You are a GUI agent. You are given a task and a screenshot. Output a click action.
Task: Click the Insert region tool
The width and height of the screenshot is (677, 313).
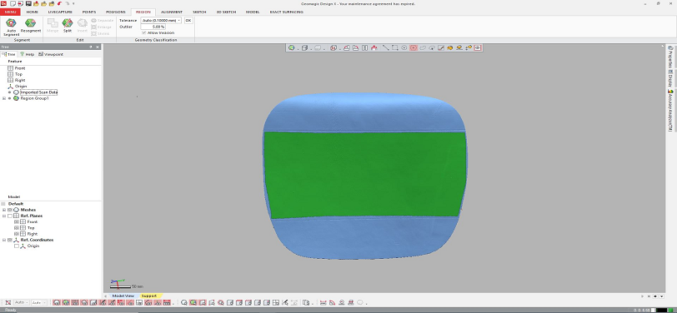coord(82,26)
